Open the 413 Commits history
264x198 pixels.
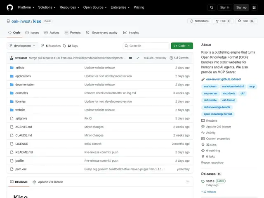pos(179,58)
